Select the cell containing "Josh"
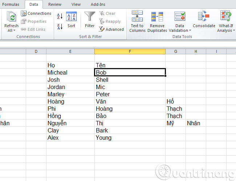This screenshot has height=181, width=236. click(x=70, y=80)
